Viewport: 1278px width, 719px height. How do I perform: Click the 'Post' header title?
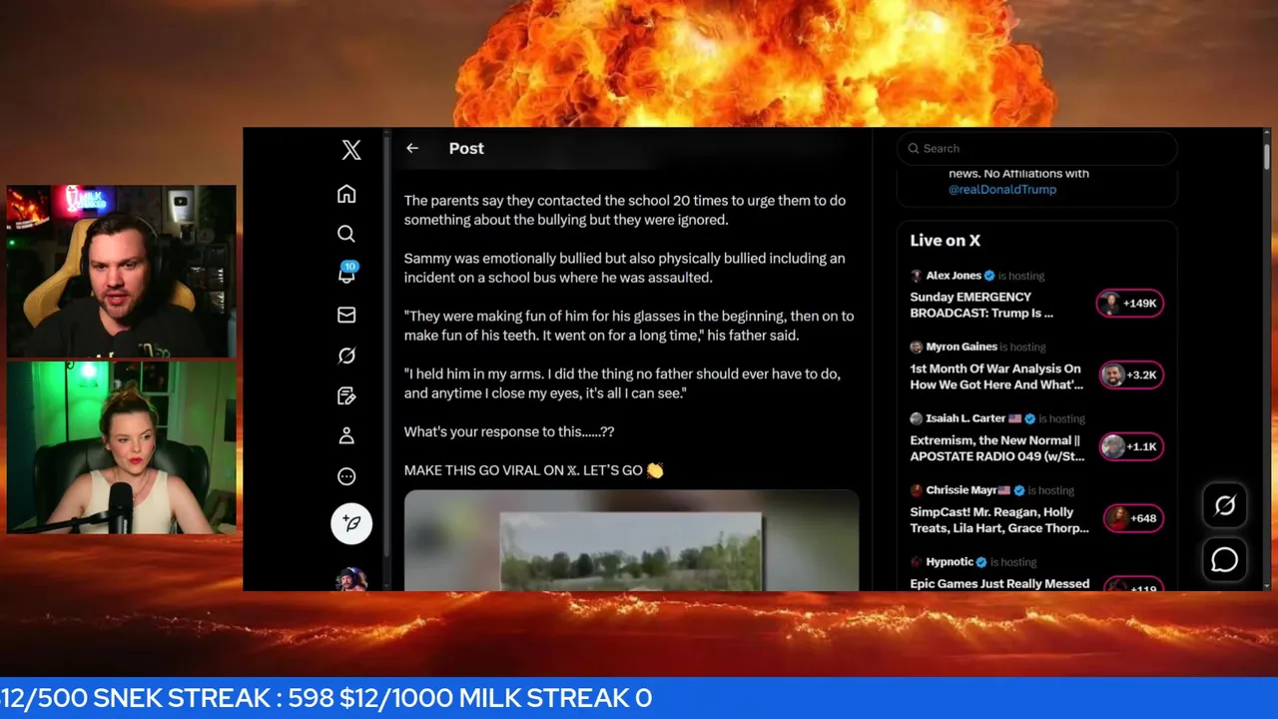point(466,148)
